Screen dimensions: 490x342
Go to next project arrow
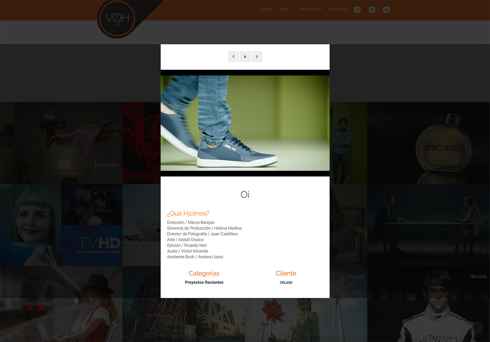[x=257, y=57]
